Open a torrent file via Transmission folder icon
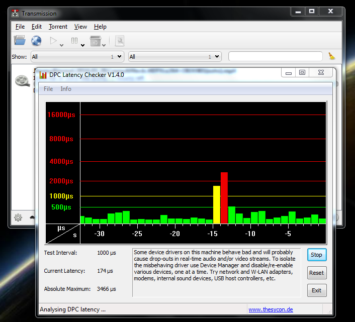 point(20,41)
